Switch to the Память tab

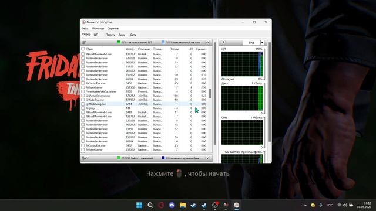pyautogui.click(x=110, y=35)
